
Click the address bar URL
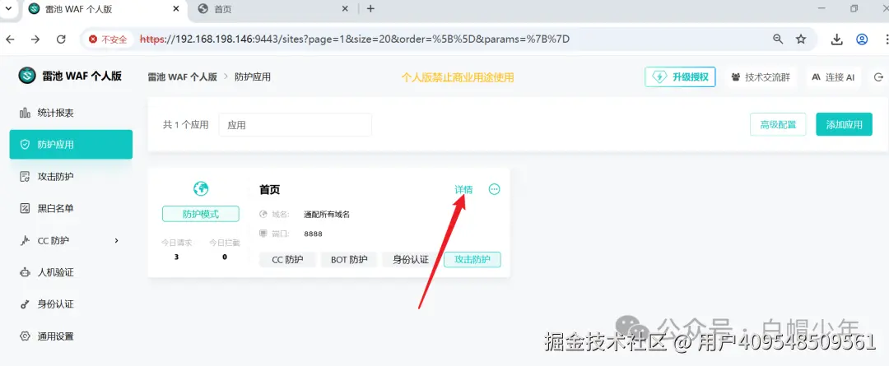coord(354,39)
